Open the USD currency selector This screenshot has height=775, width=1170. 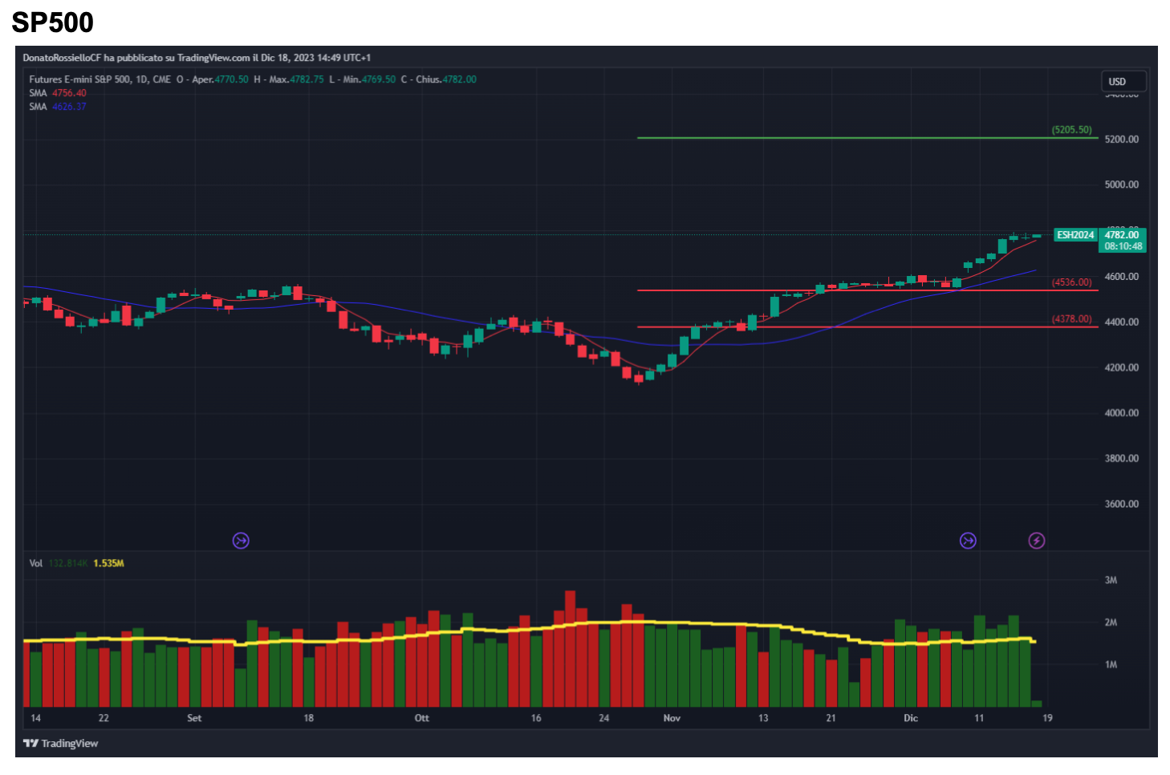(x=1123, y=82)
